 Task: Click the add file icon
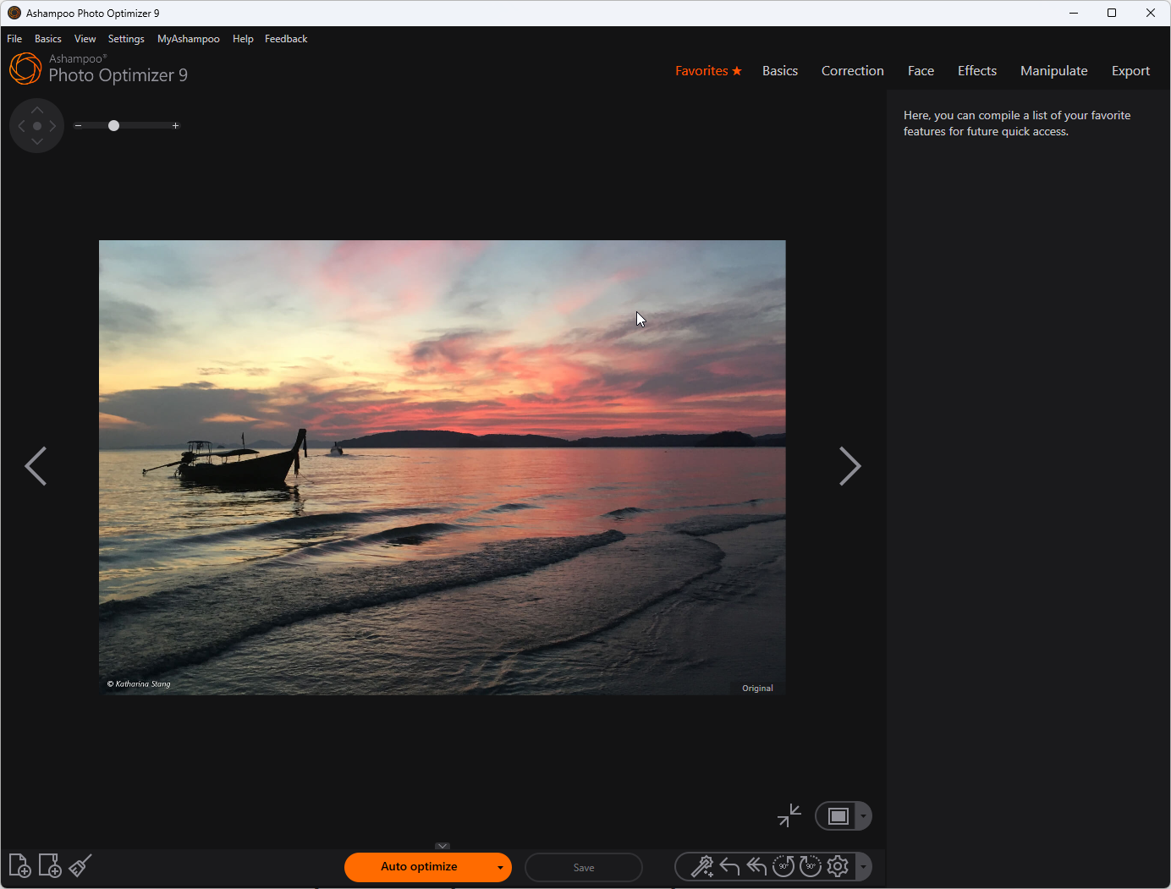[x=19, y=866]
